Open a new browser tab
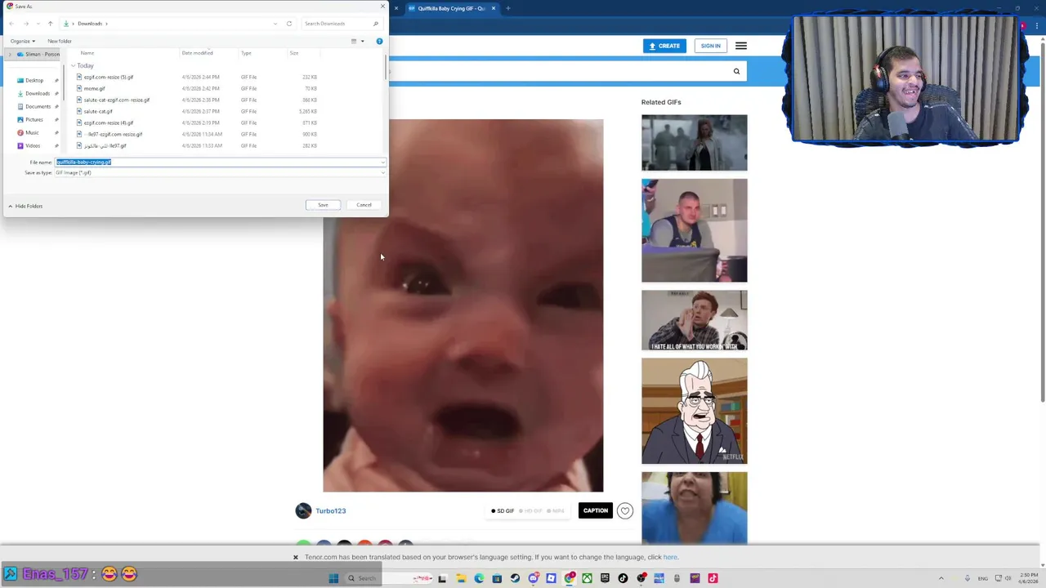 click(x=507, y=8)
